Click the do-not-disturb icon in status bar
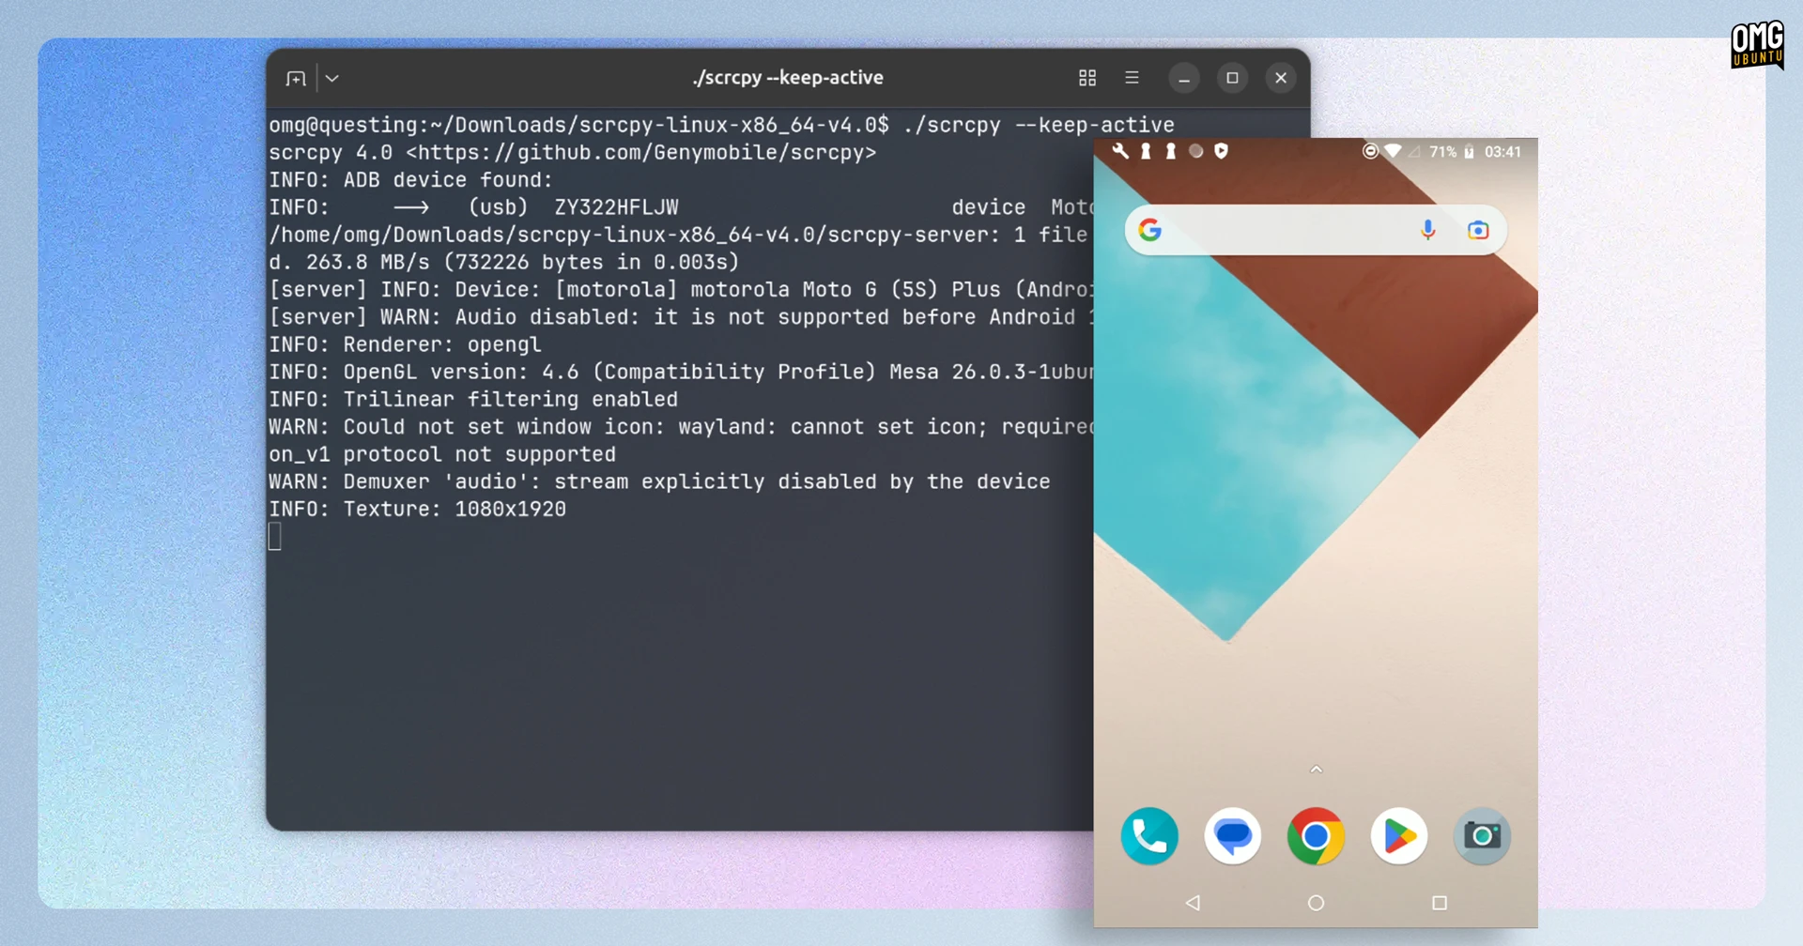Image resolution: width=1803 pixels, height=946 pixels. click(1370, 151)
